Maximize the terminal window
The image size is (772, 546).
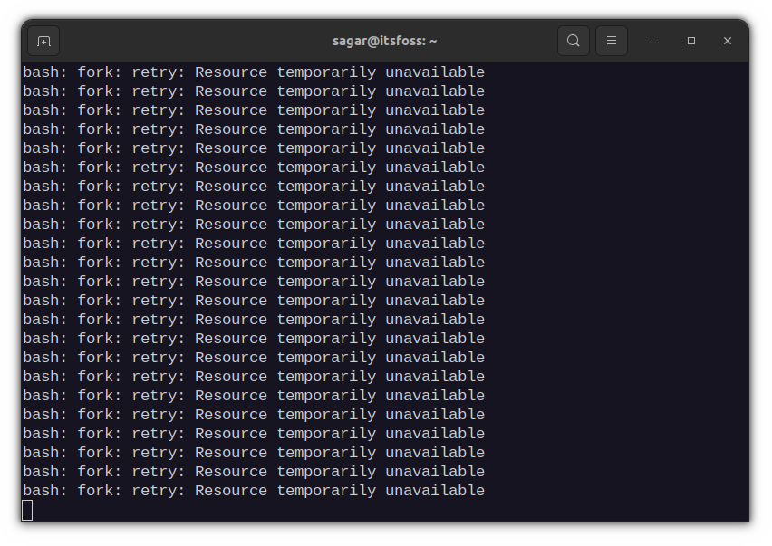tap(691, 41)
